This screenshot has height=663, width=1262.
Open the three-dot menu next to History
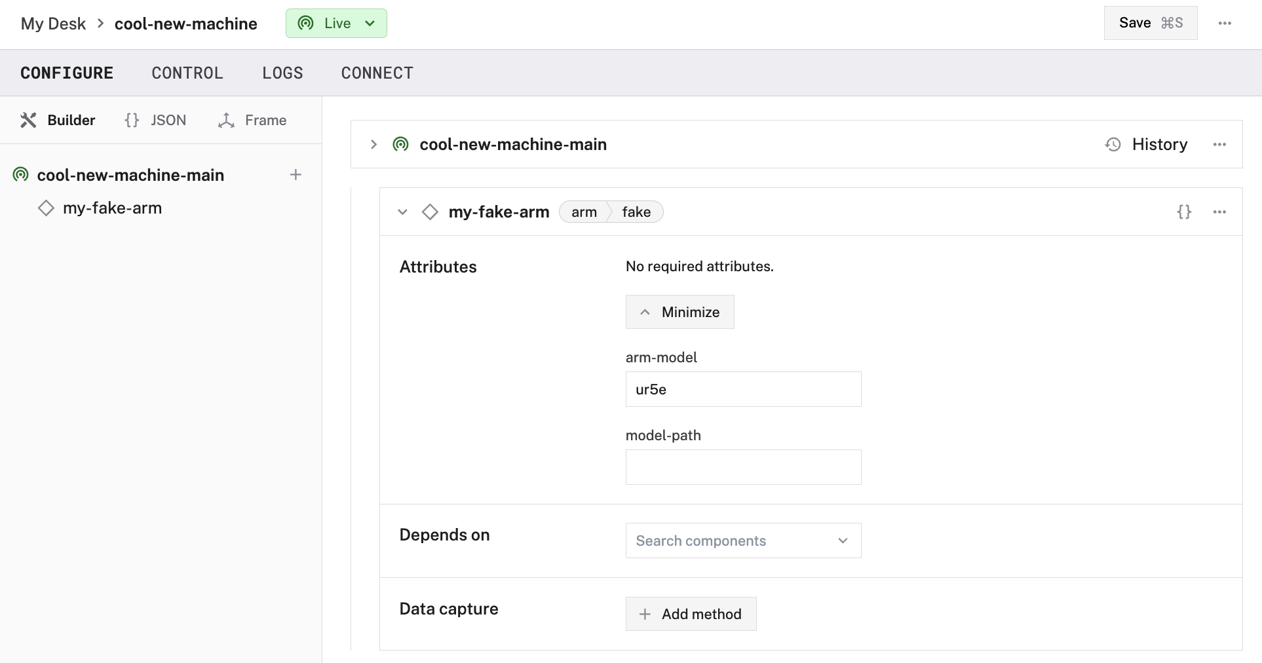tap(1219, 144)
